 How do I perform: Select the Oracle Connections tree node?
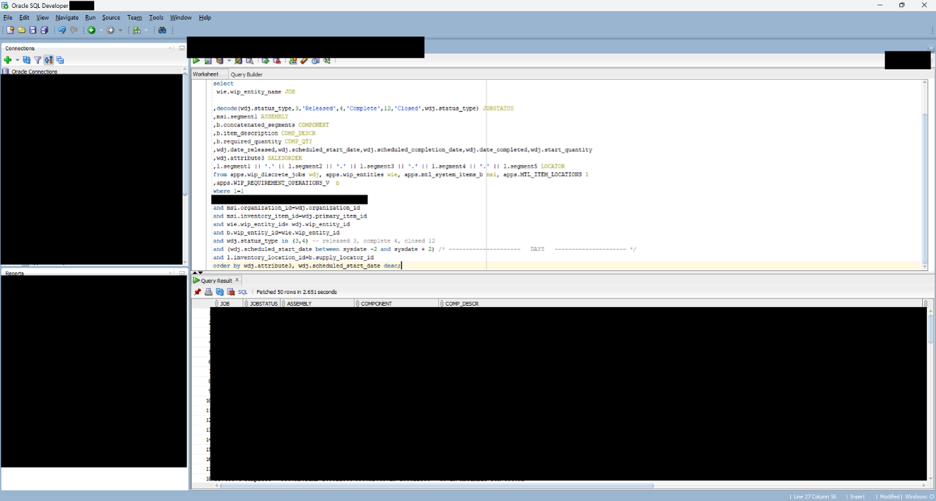pos(34,71)
